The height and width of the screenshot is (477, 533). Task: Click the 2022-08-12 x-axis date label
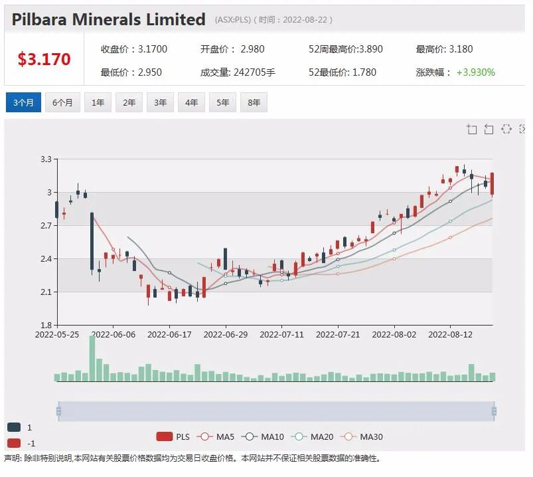451,334
